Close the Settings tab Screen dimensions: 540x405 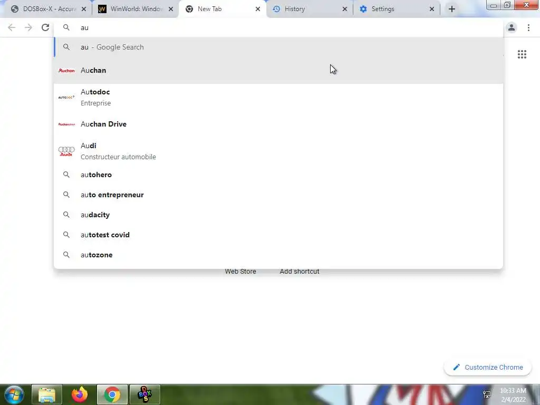tap(431, 9)
